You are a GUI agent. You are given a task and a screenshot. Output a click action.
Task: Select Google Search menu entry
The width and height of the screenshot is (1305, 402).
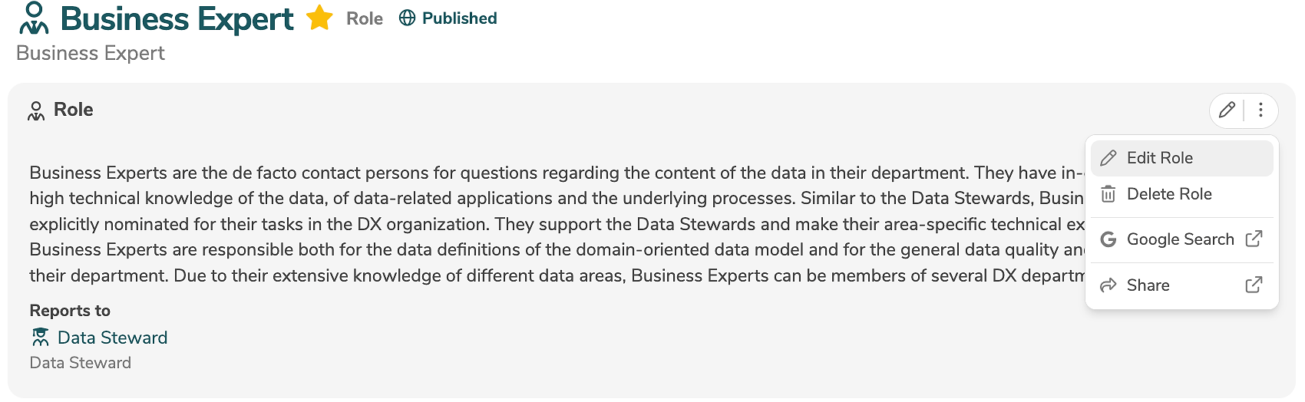click(1180, 239)
